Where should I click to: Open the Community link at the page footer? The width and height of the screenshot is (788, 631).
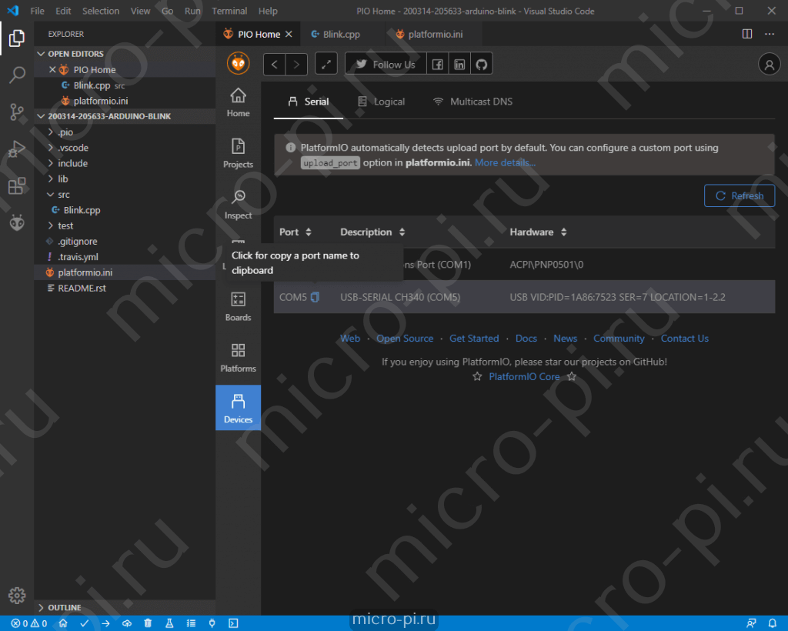(619, 338)
